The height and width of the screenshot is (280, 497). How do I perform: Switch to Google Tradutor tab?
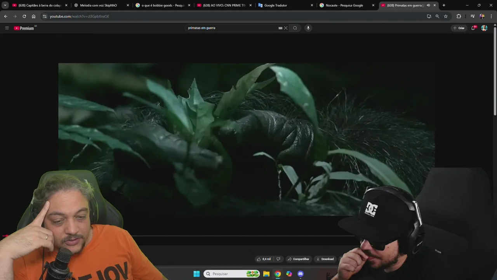(x=286, y=5)
